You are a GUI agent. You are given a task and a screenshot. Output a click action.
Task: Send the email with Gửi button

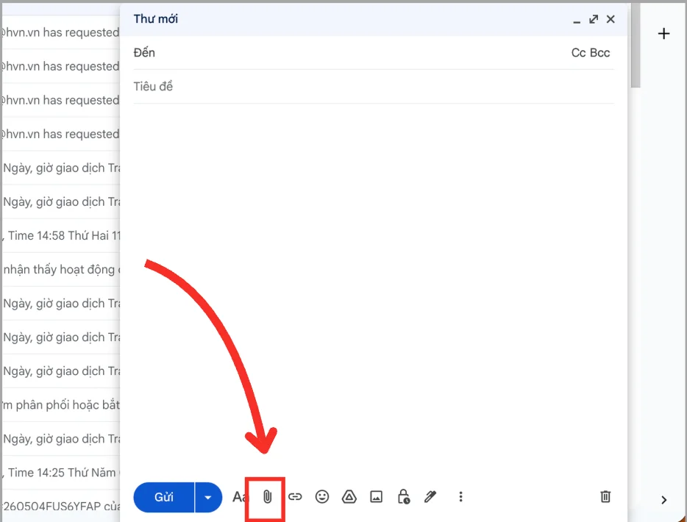point(164,497)
